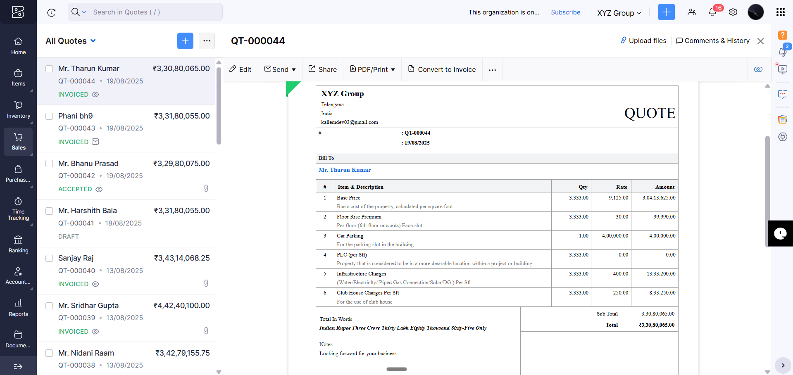
Task: Click Convert to Invoice button
Action: coord(442,69)
